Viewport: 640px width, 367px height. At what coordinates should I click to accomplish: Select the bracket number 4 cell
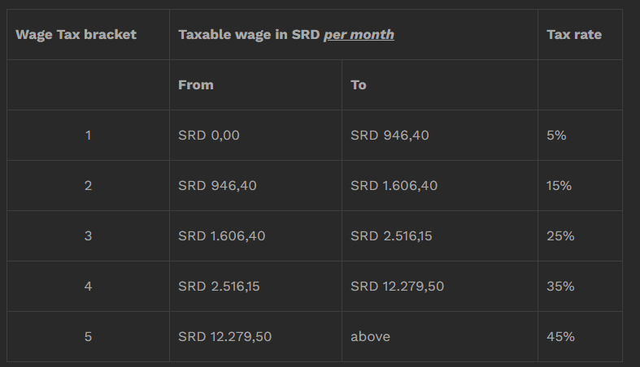(88, 287)
